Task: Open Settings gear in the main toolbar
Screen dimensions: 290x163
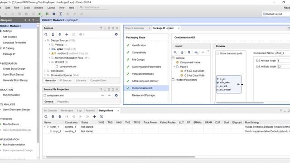Action: pyautogui.click(x=54, y=14)
